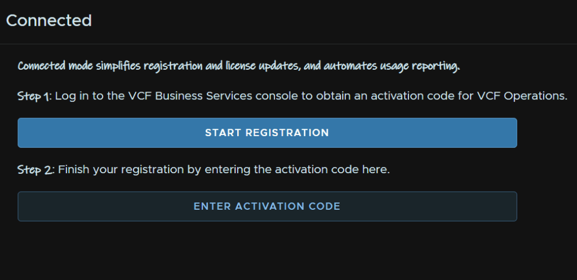This screenshot has width=577, height=280.
Task: Open the activation code entry dialog
Action: point(267,206)
